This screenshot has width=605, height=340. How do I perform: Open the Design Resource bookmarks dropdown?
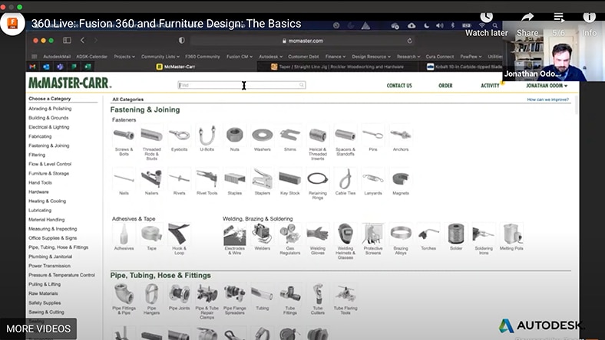coord(372,57)
